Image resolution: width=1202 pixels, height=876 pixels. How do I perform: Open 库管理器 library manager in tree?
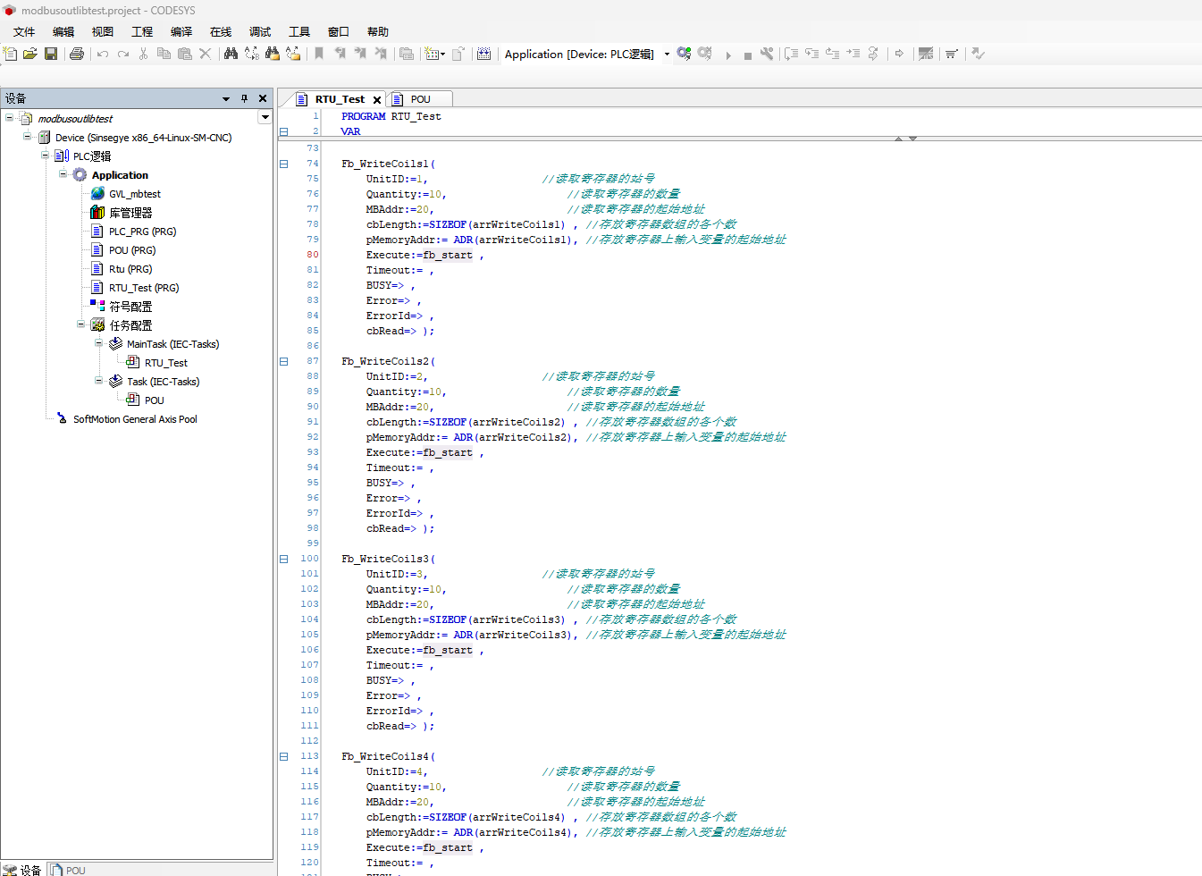130,213
